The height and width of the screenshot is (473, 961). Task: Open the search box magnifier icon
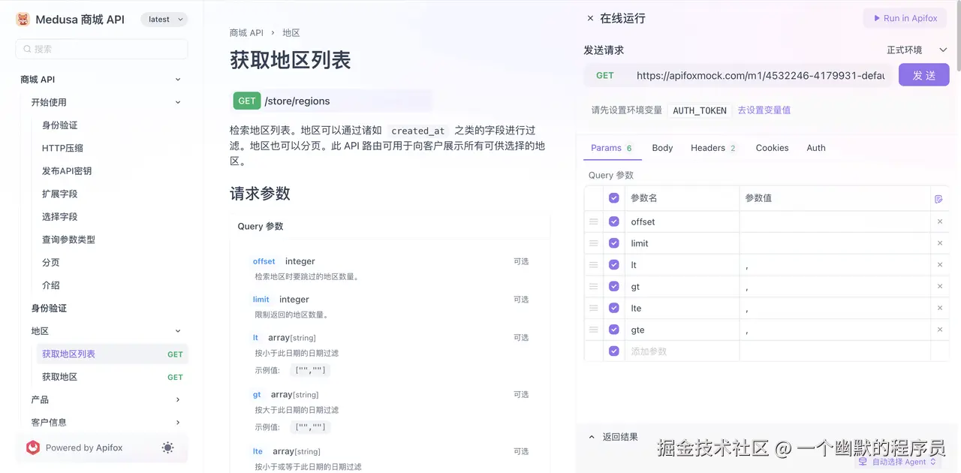[x=26, y=48]
